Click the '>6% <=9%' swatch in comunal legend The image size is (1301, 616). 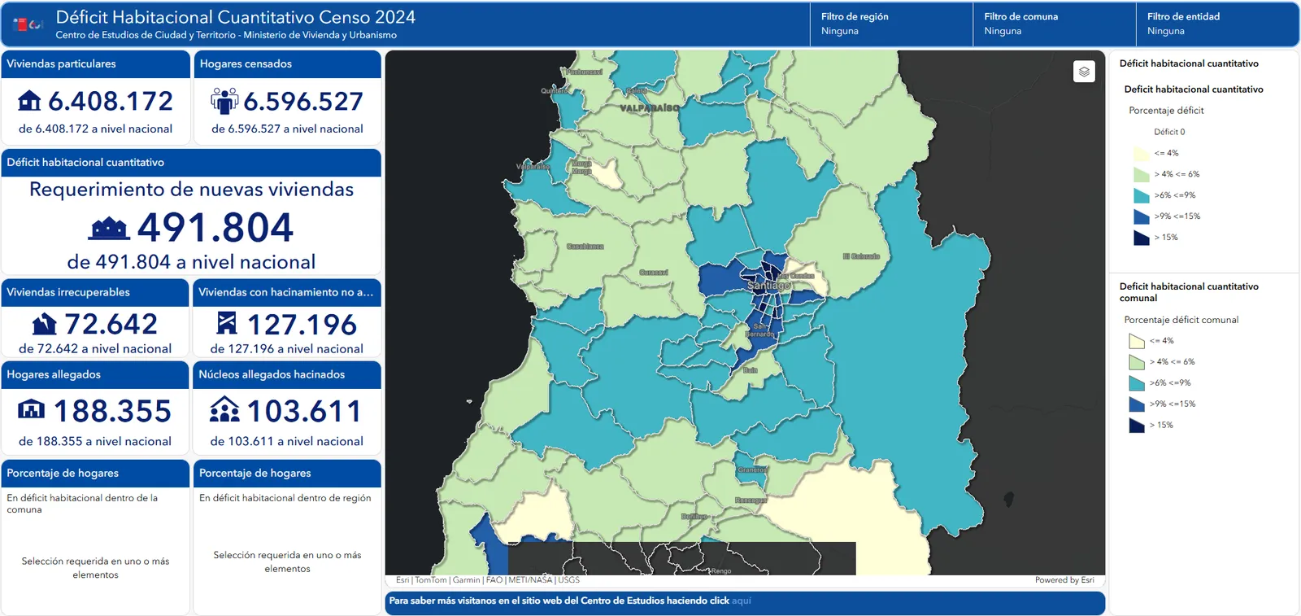pos(1137,383)
